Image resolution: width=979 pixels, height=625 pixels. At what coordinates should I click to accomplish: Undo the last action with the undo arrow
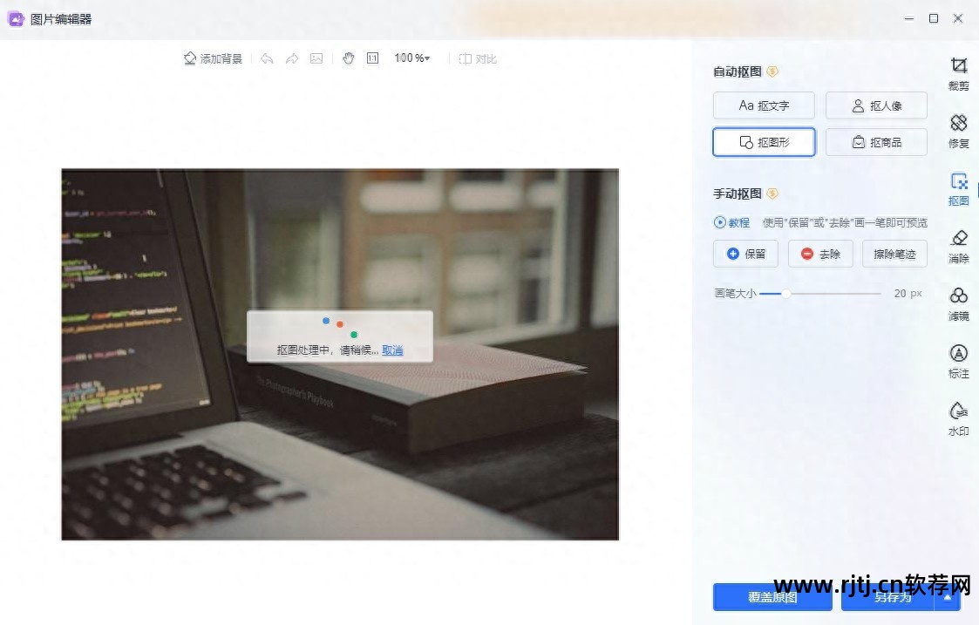pos(268,58)
